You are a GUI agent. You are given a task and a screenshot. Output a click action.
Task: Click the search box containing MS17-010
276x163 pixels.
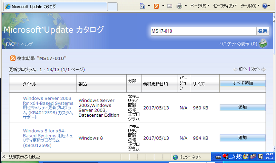tap(203, 31)
